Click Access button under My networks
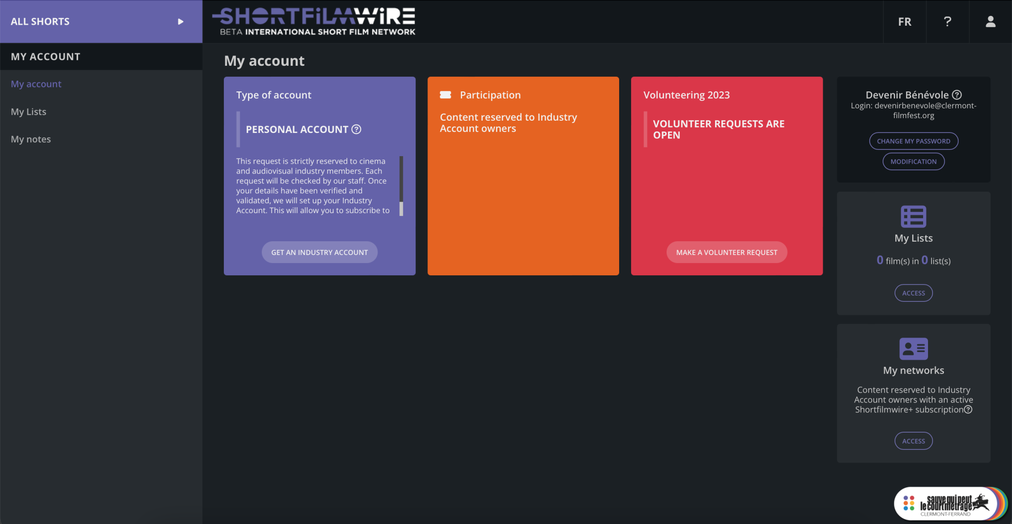This screenshot has width=1012, height=524. point(914,441)
